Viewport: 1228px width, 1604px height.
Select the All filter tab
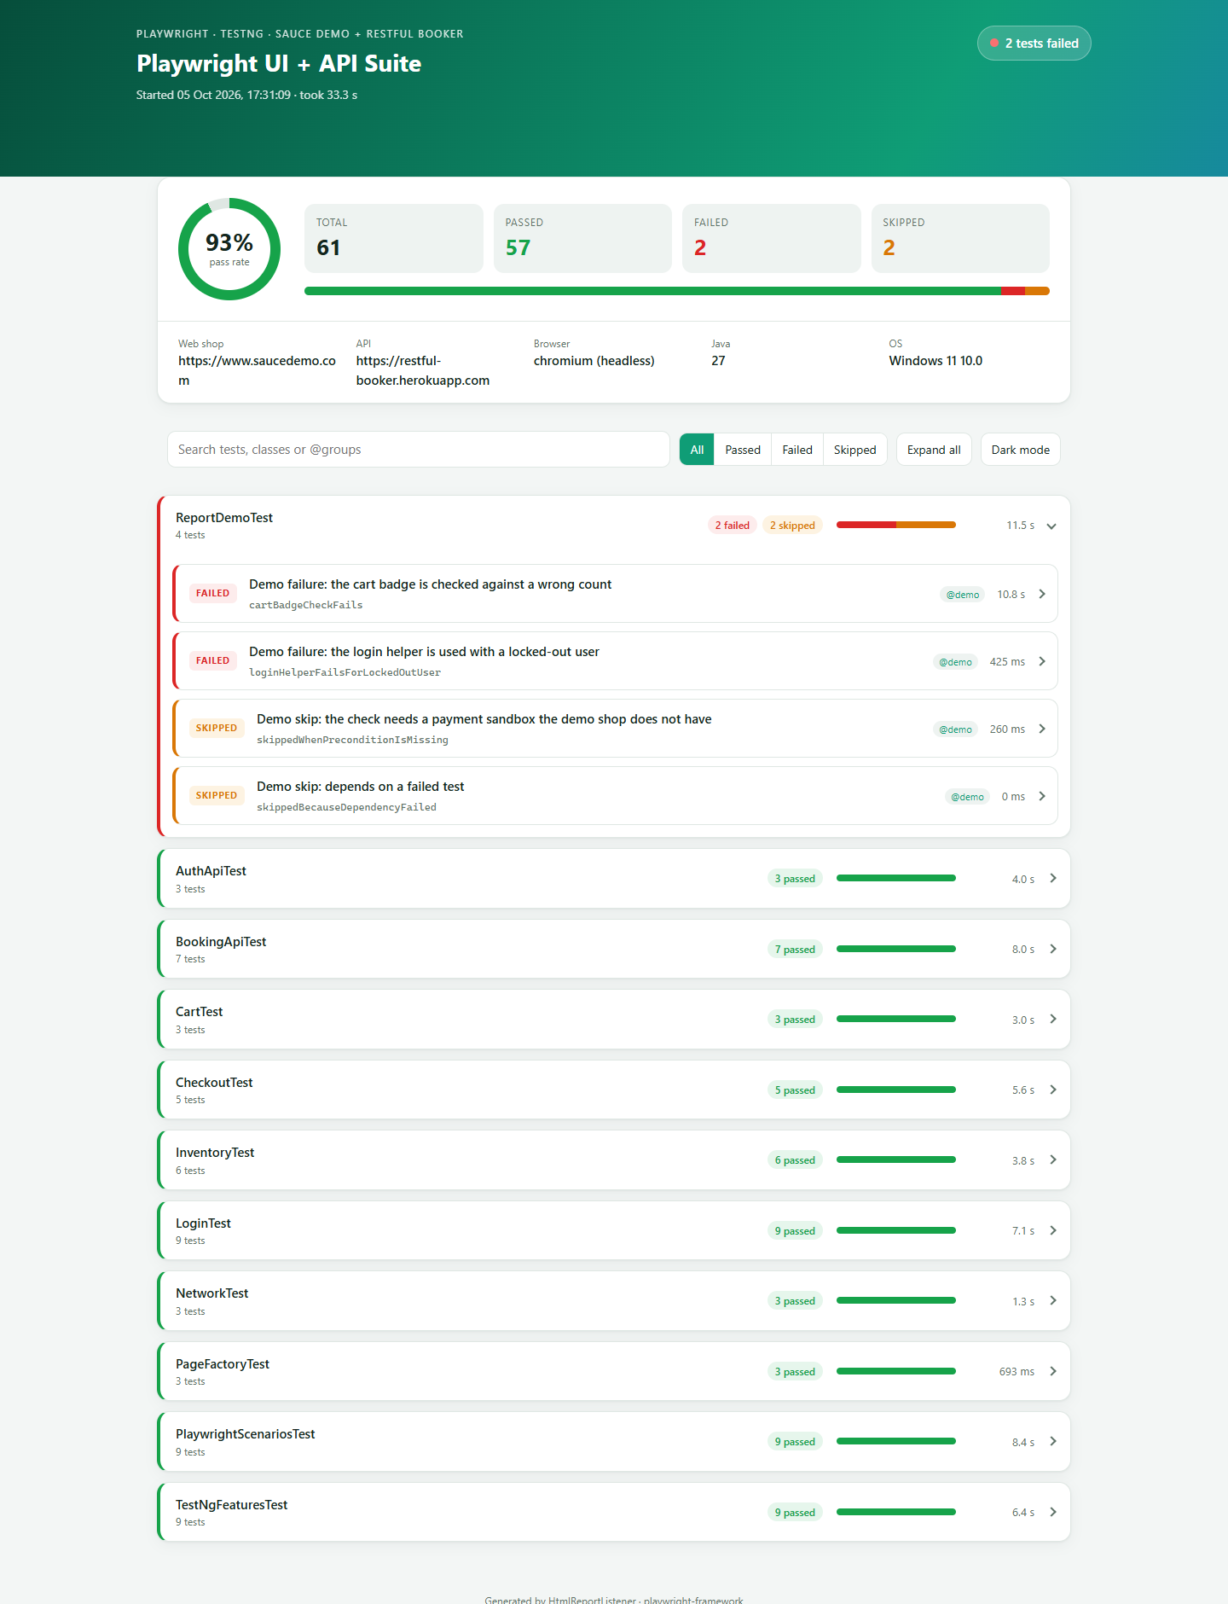pyautogui.click(x=697, y=450)
